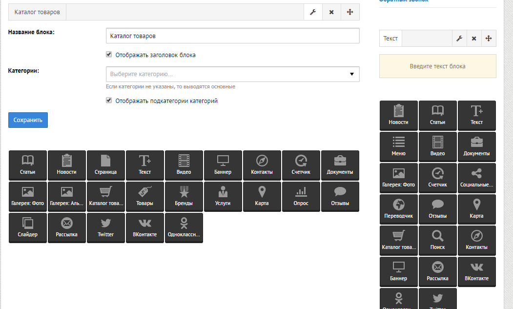
Task: Toggle the Каталог товаров header checkbox
Action: point(108,54)
